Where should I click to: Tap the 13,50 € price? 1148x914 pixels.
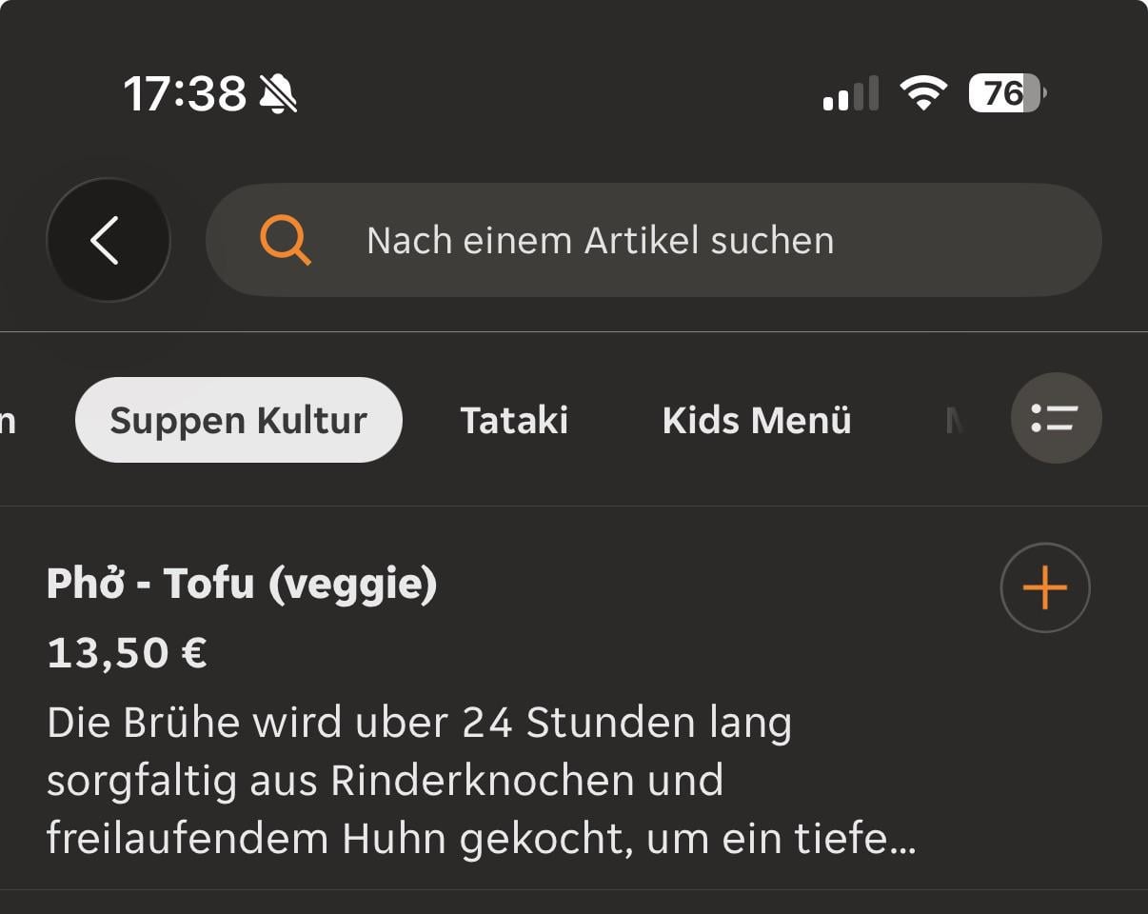pyautogui.click(x=127, y=653)
